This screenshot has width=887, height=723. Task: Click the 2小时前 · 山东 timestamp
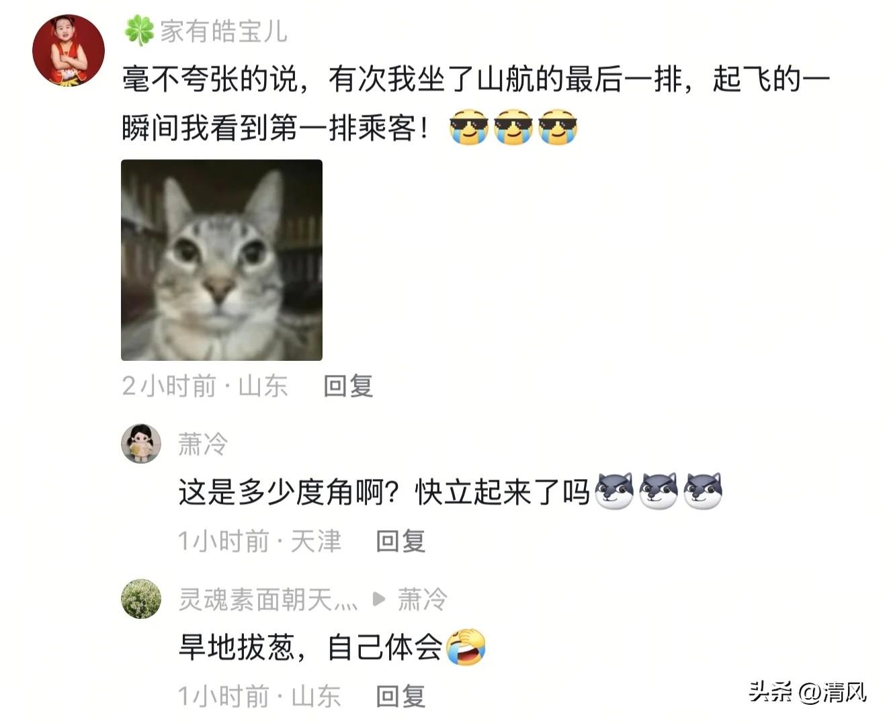(x=205, y=386)
